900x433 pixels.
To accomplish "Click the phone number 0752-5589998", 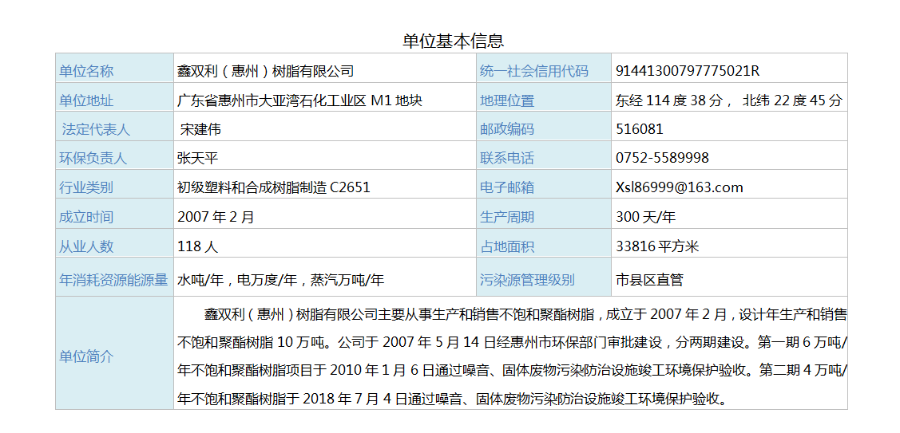I will (662, 158).
